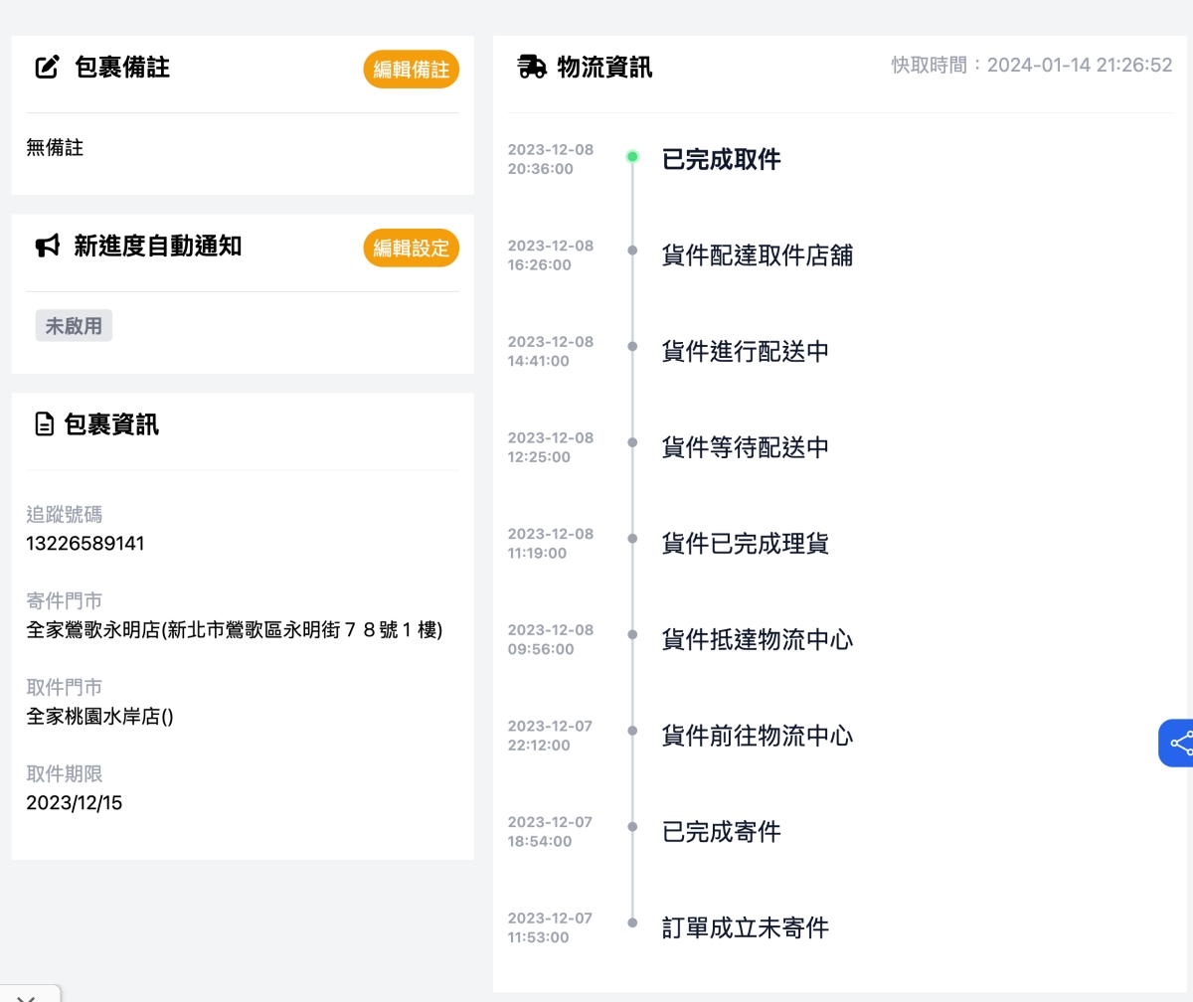Select the timeline dot for 訂單成立未寄件
Image resolution: width=1193 pixels, height=1002 pixels.
(632, 922)
